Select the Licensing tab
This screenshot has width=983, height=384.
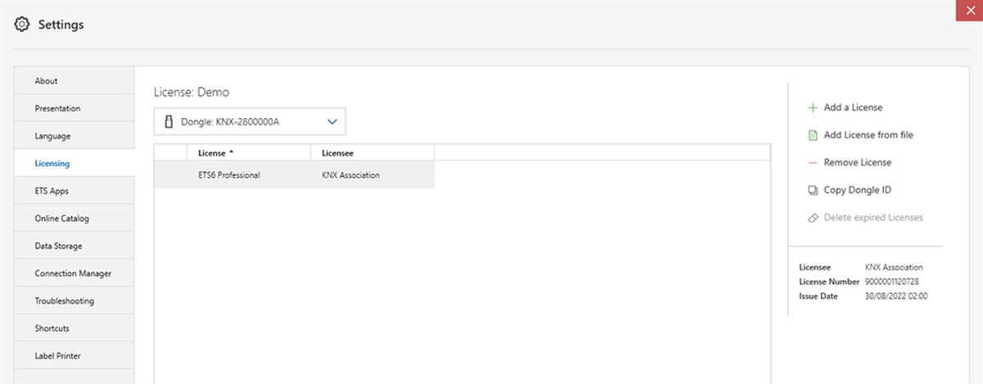click(75, 163)
